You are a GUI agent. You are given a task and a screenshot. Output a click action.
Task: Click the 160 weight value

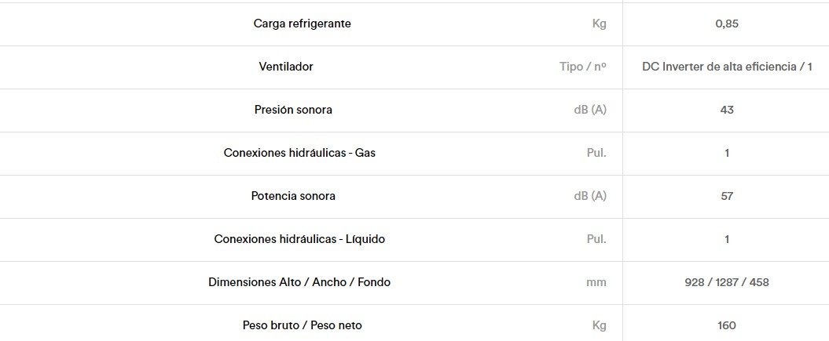727,326
